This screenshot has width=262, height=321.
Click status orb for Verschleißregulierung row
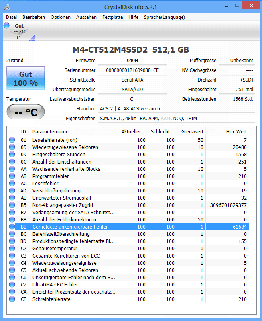click(12, 190)
